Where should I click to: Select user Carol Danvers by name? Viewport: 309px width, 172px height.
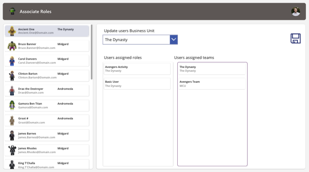click(27, 59)
